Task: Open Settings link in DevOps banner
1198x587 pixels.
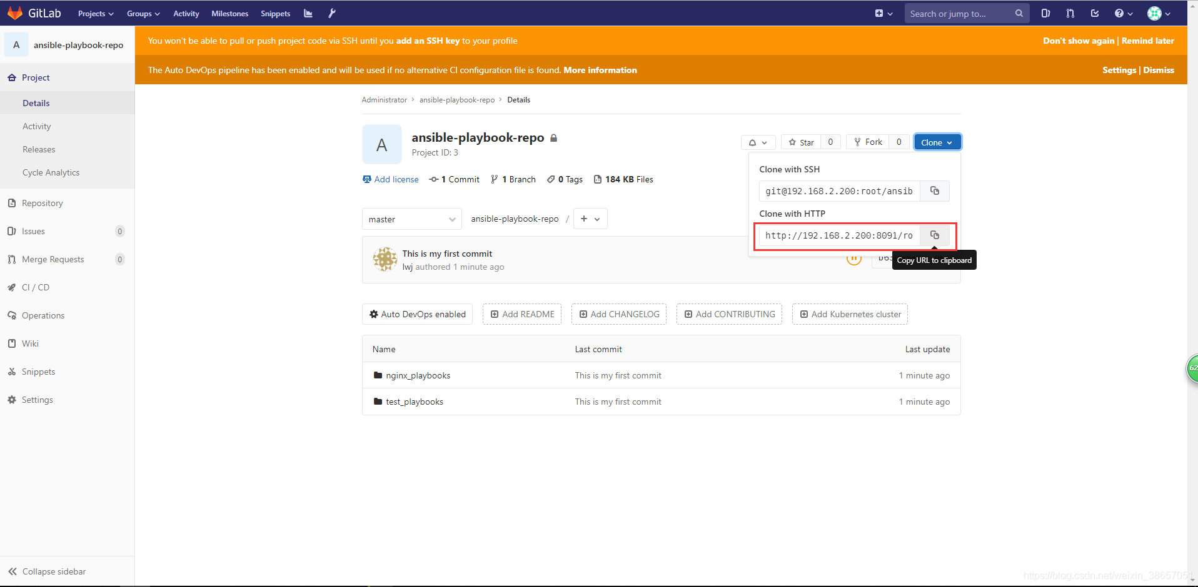Action: click(1119, 70)
